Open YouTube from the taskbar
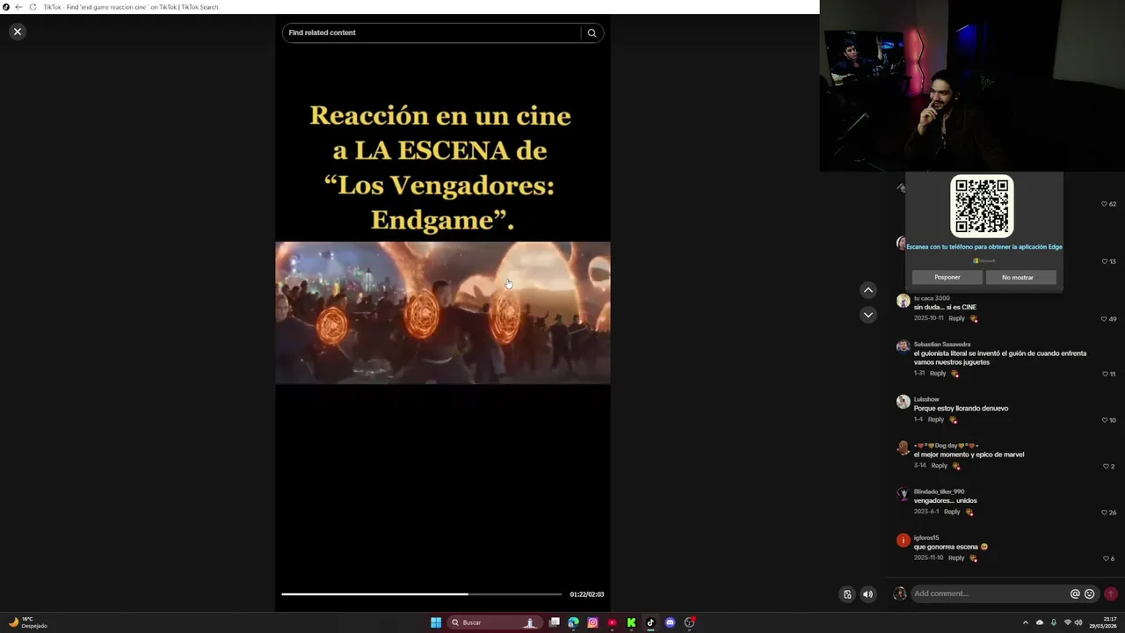Viewport: 1125px width, 633px height. [612, 622]
